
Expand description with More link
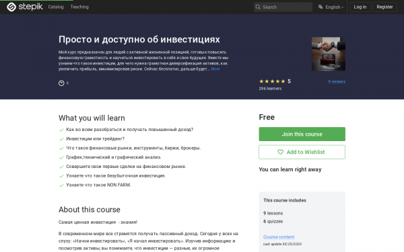tap(215, 69)
